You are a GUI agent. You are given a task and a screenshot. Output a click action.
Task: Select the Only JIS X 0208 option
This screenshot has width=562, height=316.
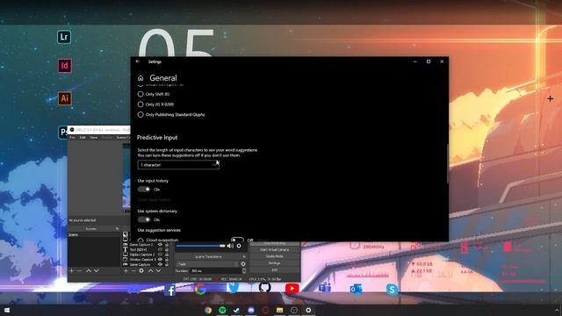(x=140, y=104)
